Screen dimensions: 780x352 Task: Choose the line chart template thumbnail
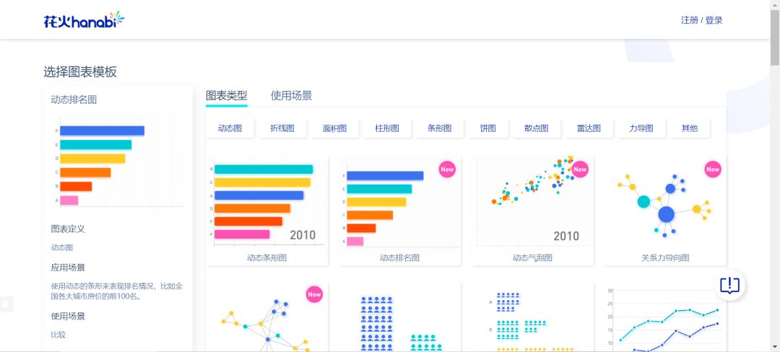tap(665, 316)
